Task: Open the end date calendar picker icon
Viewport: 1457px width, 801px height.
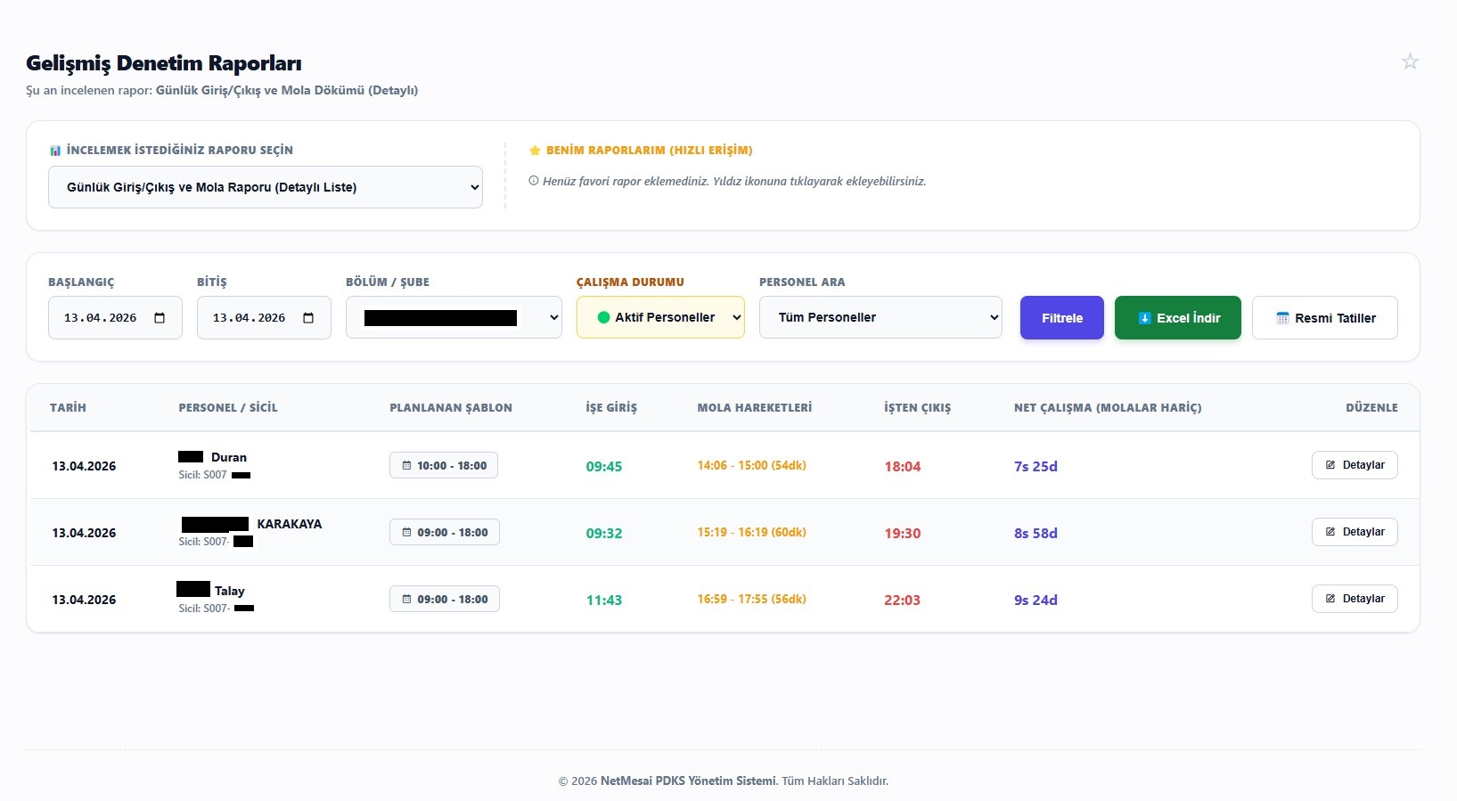Action: pyautogui.click(x=308, y=318)
